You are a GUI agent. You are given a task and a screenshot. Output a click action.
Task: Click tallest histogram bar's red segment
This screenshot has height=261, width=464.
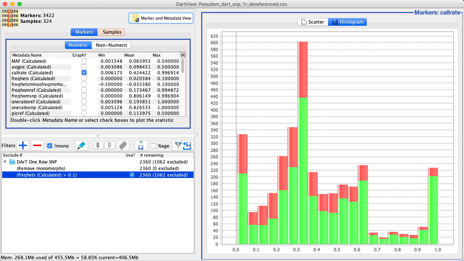click(303, 70)
